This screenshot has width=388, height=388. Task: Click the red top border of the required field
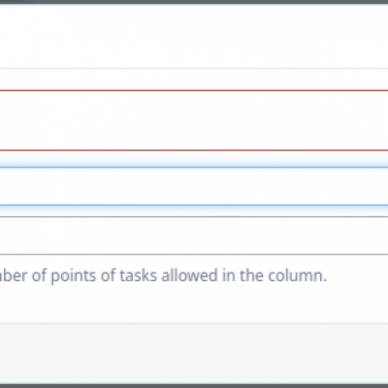(x=194, y=90)
